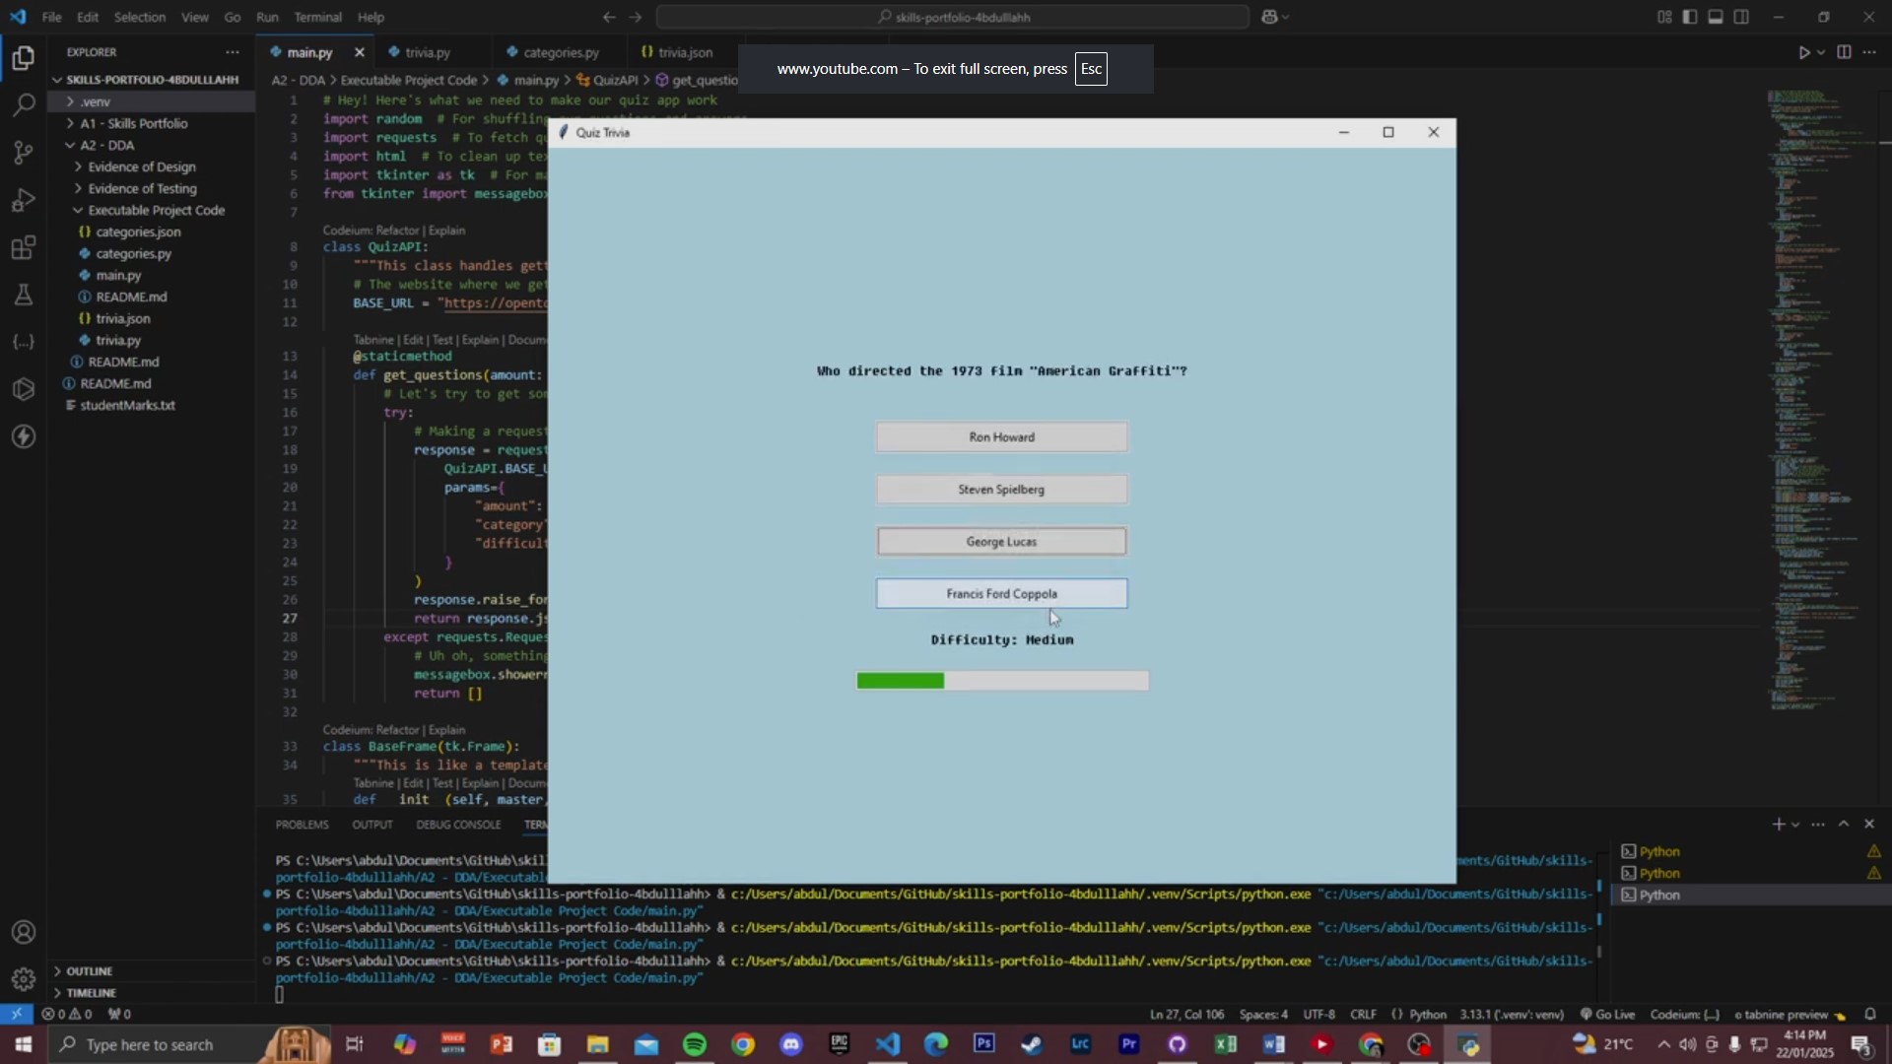
Task: Add a new terminal with plus icon
Action: click(1778, 825)
